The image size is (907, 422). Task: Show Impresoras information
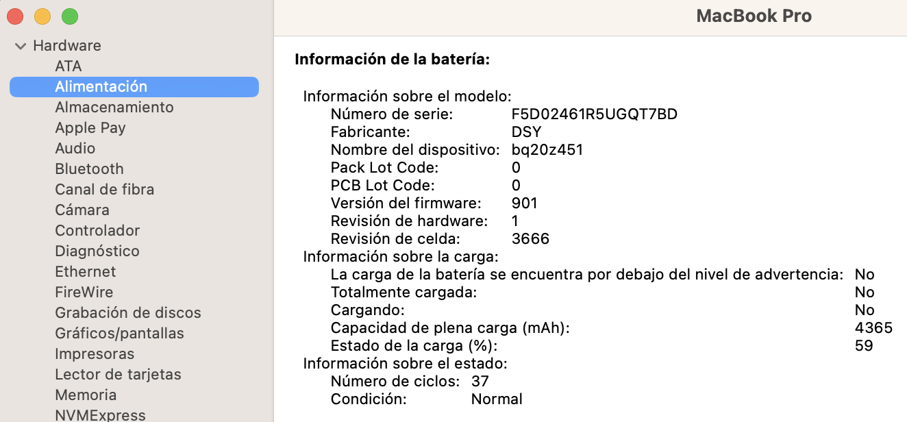95,354
